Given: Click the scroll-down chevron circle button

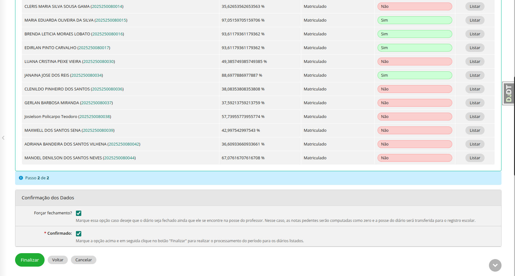Looking at the screenshot, I should [x=495, y=265].
